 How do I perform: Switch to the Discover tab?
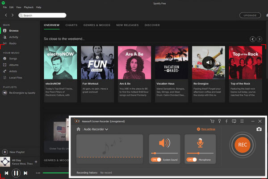[x=152, y=25]
